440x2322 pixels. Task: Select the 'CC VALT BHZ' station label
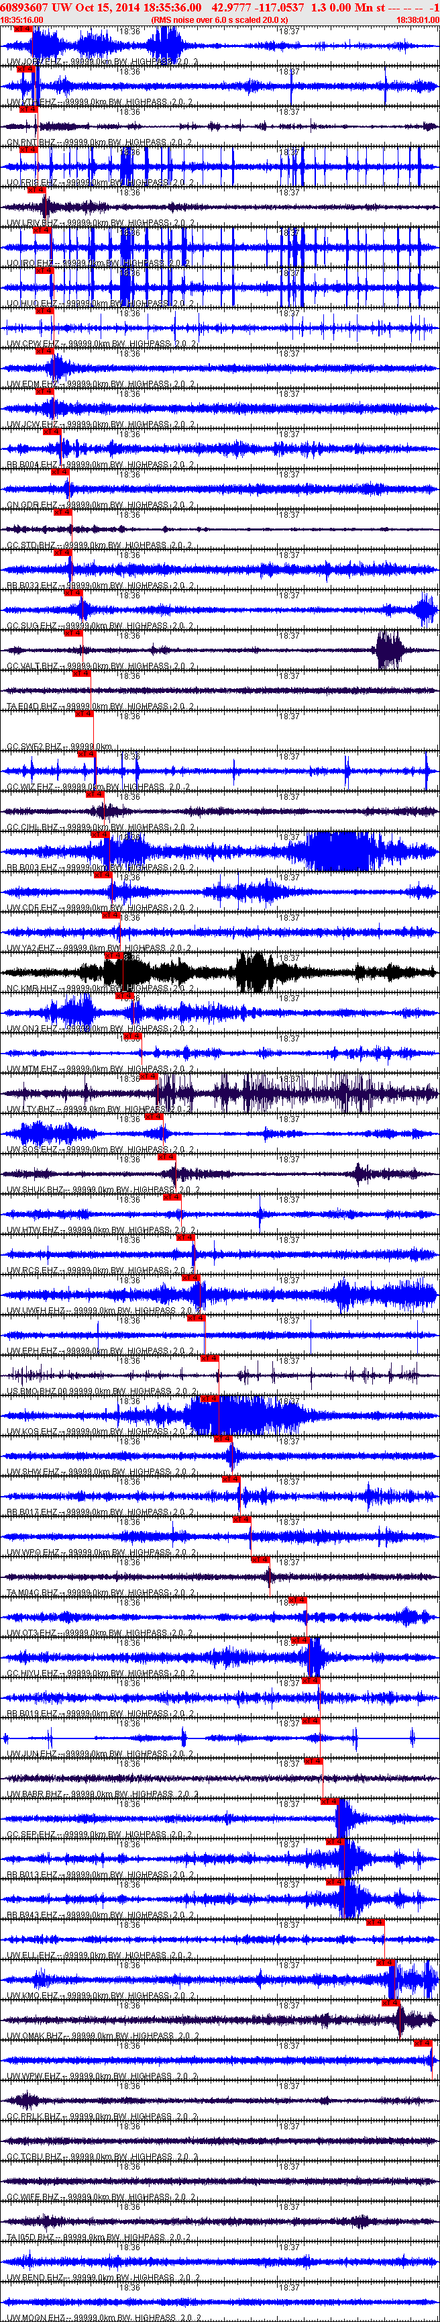point(32,666)
